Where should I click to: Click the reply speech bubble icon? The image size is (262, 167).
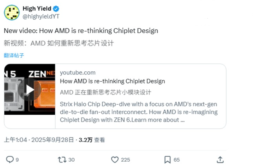[10, 159]
